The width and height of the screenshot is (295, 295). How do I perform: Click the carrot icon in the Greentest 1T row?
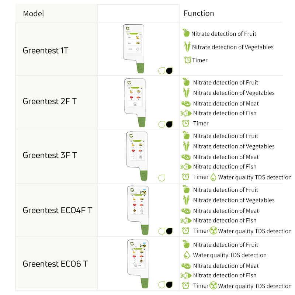187,47
